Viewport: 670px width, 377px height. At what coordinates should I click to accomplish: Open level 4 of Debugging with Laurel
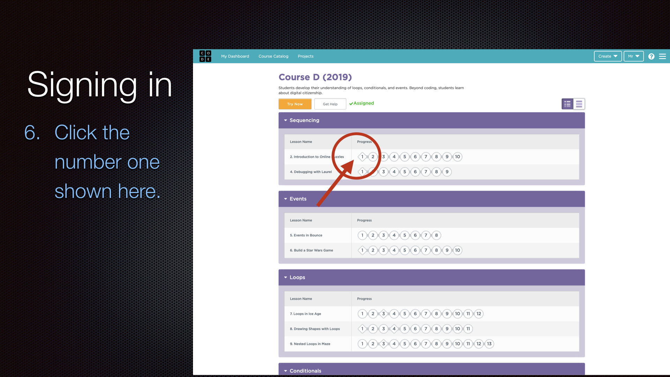(394, 172)
